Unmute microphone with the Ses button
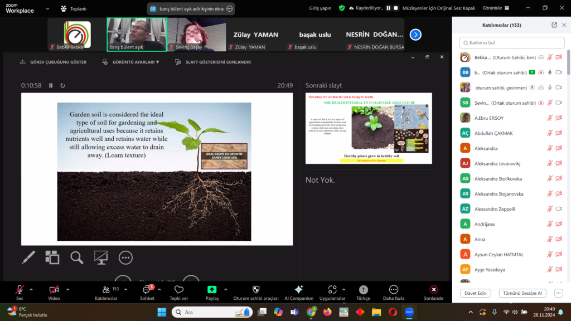Image resolution: width=571 pixels, height=321 pixels. point(20,290)
